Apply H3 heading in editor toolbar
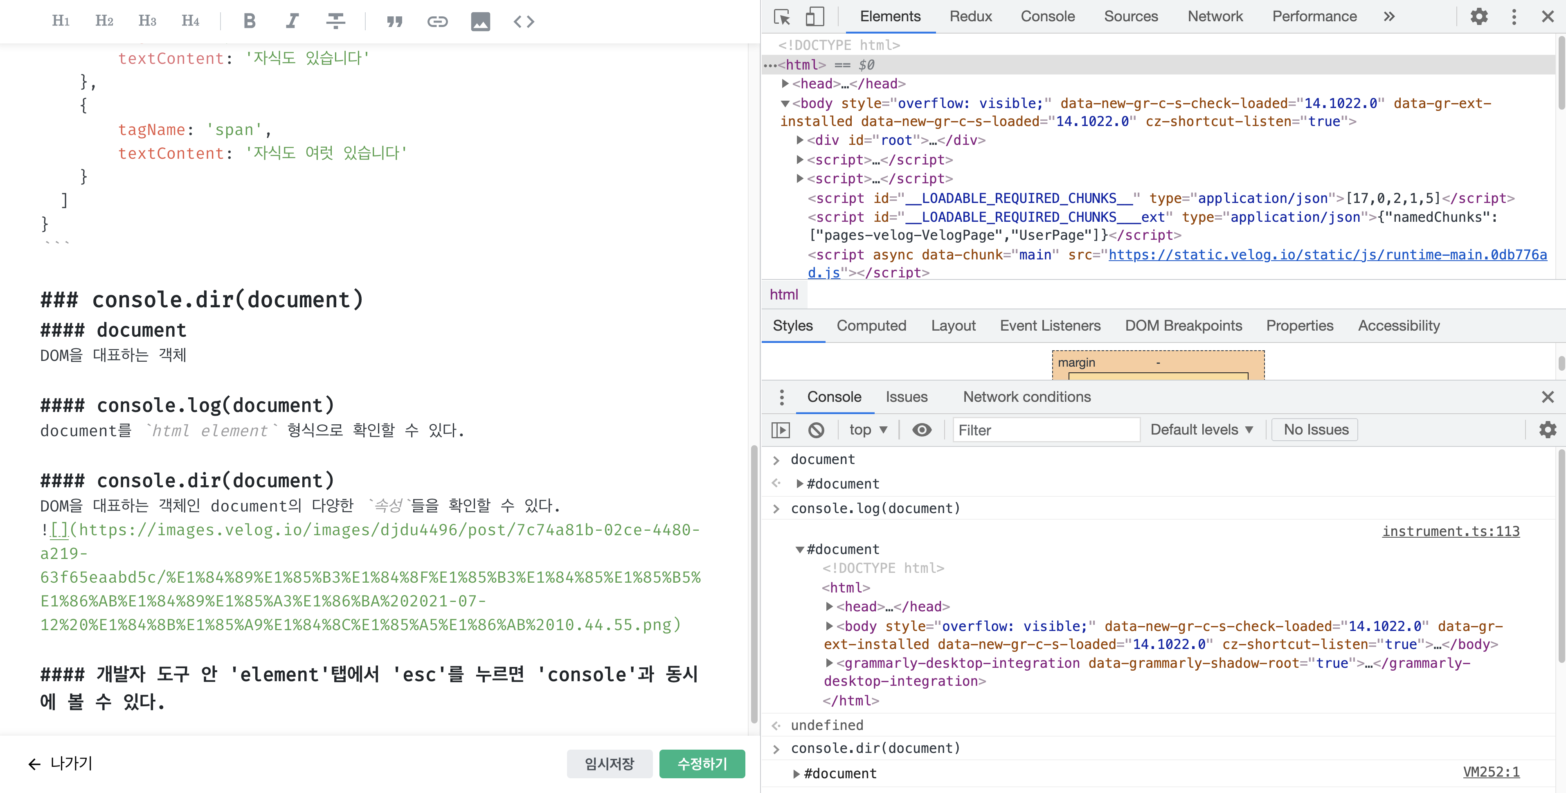Screen dimensions: 1566x793 click(147, 21)
